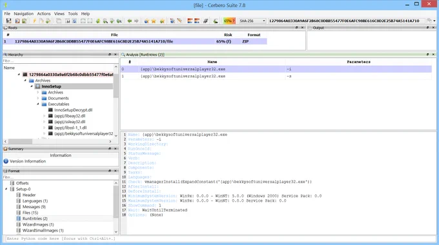Expand the {app}/ssleay32.dll node
This screenshot has height=245, width=439.
pyautogui.click(x=45, y=122)
